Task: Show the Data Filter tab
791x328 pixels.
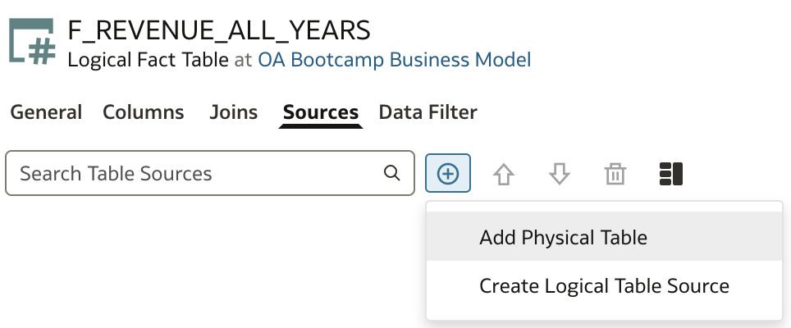Action: (x=428, y=112)
